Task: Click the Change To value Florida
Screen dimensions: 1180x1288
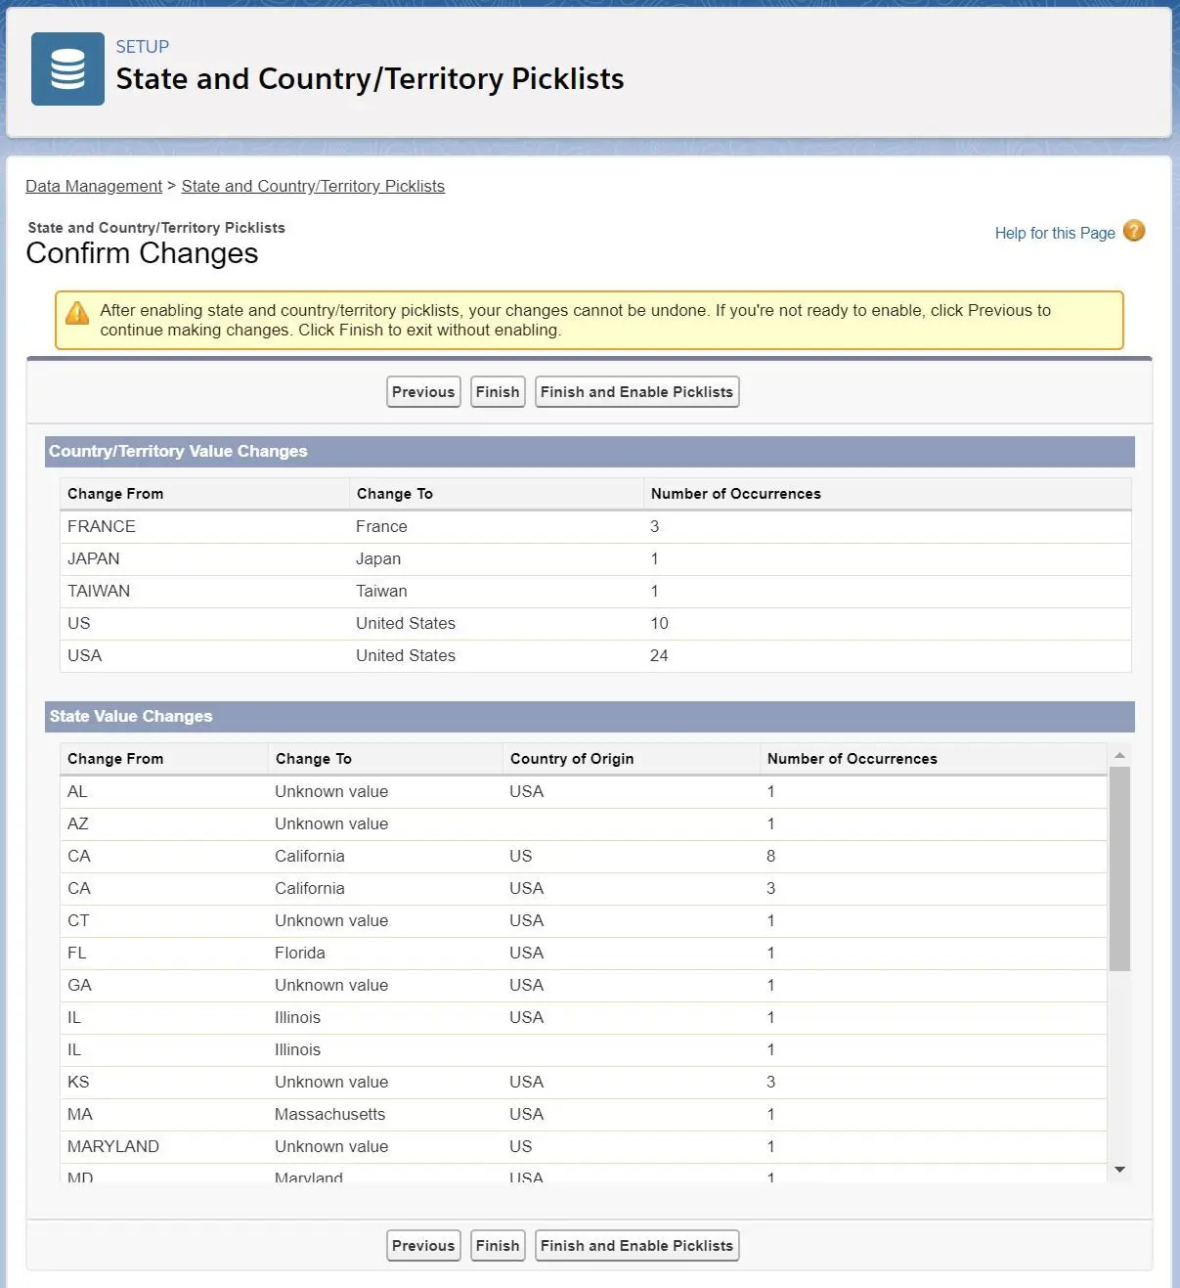Action: [x=300, y=953]
